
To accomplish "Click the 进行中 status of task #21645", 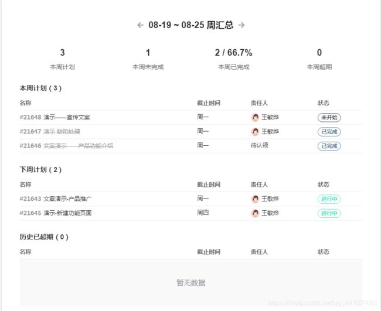I will (329, 213).
